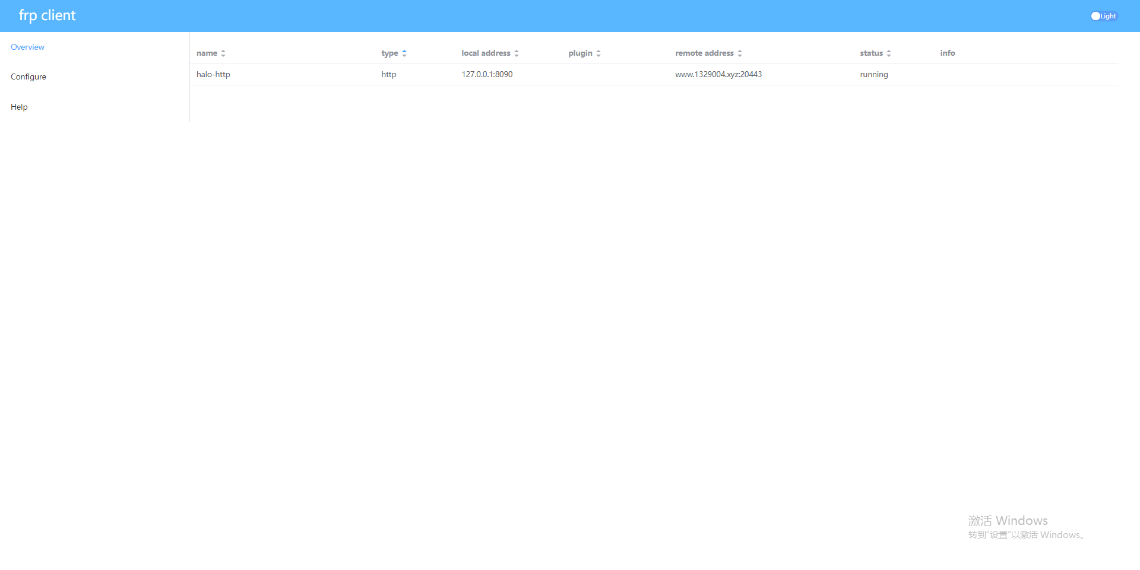
Task: Click the remote address www.1329004.xyz:20443
Action: click(x=718, y=74)
